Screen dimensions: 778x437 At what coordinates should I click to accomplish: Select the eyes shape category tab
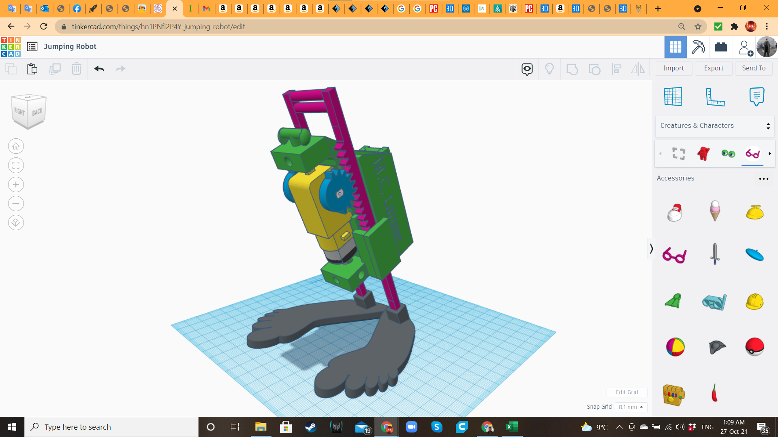[x=728, y=154]
